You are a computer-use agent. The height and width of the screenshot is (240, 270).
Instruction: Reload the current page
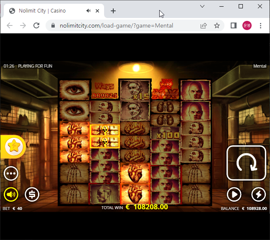[x=36, y=25]
